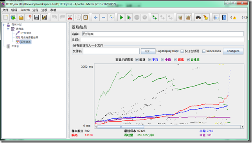Collapse all nodes with minus icon
252x143 pixels.
(103, 17)
